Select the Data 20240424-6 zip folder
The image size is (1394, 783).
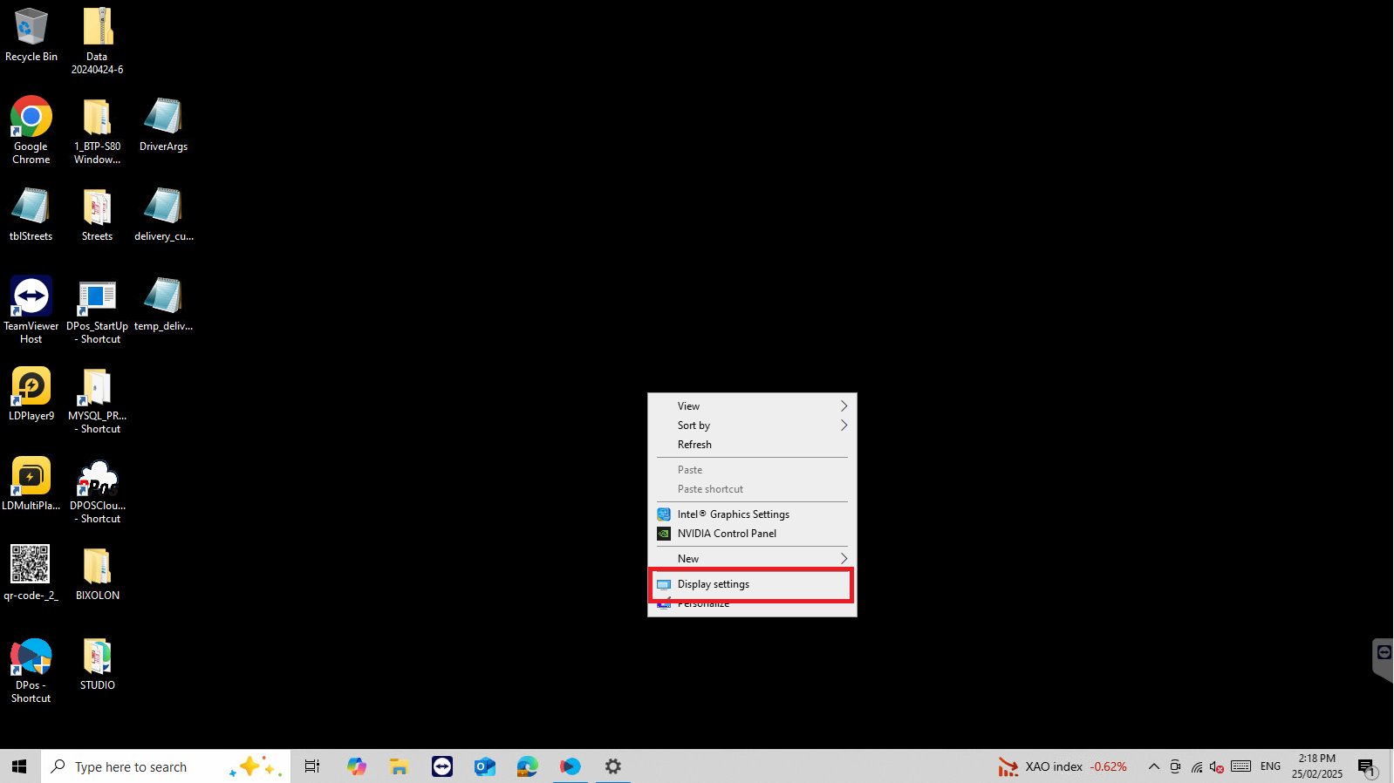pos(98,39)
